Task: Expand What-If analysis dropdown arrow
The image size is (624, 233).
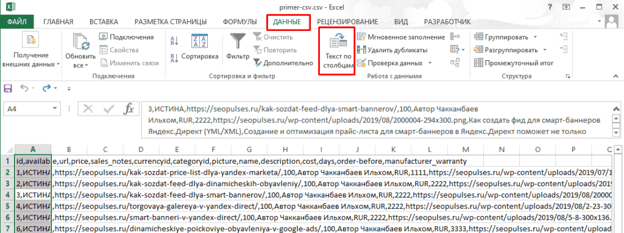Action: pyautogui.click(x=463, y=50)
